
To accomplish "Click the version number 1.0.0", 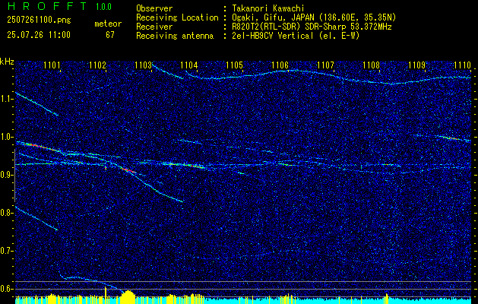I will pyautogui.click(x=103, y=7).
